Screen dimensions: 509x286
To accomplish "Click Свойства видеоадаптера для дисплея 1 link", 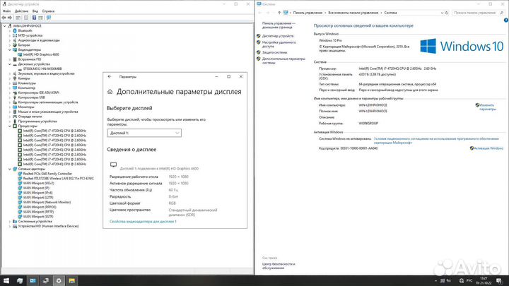I will (143, 222).
